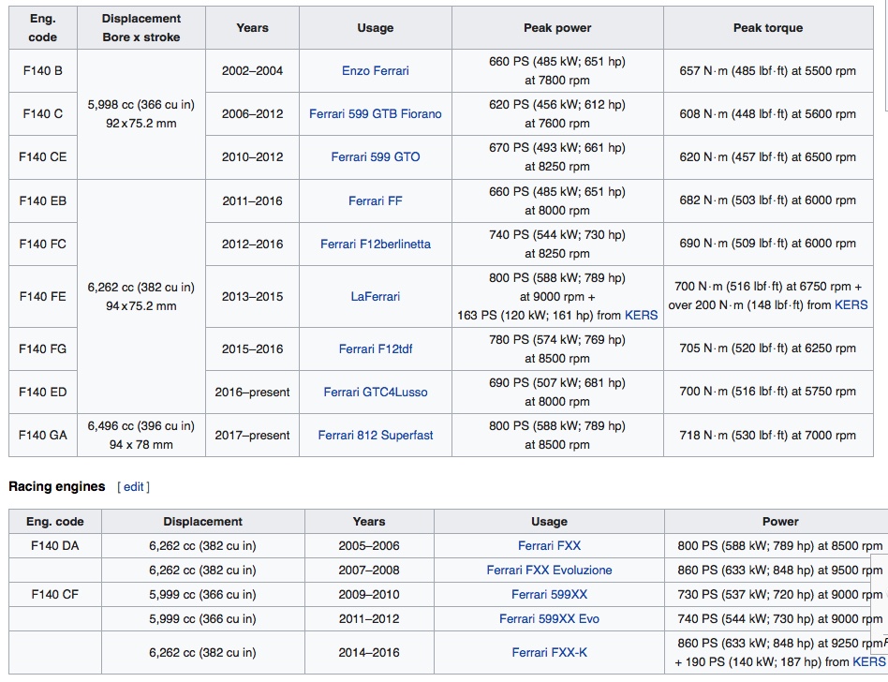Open the Ferrari FXX Evoluzione link
The height and width of the screenshot is (682, 888).
point(549,571)
